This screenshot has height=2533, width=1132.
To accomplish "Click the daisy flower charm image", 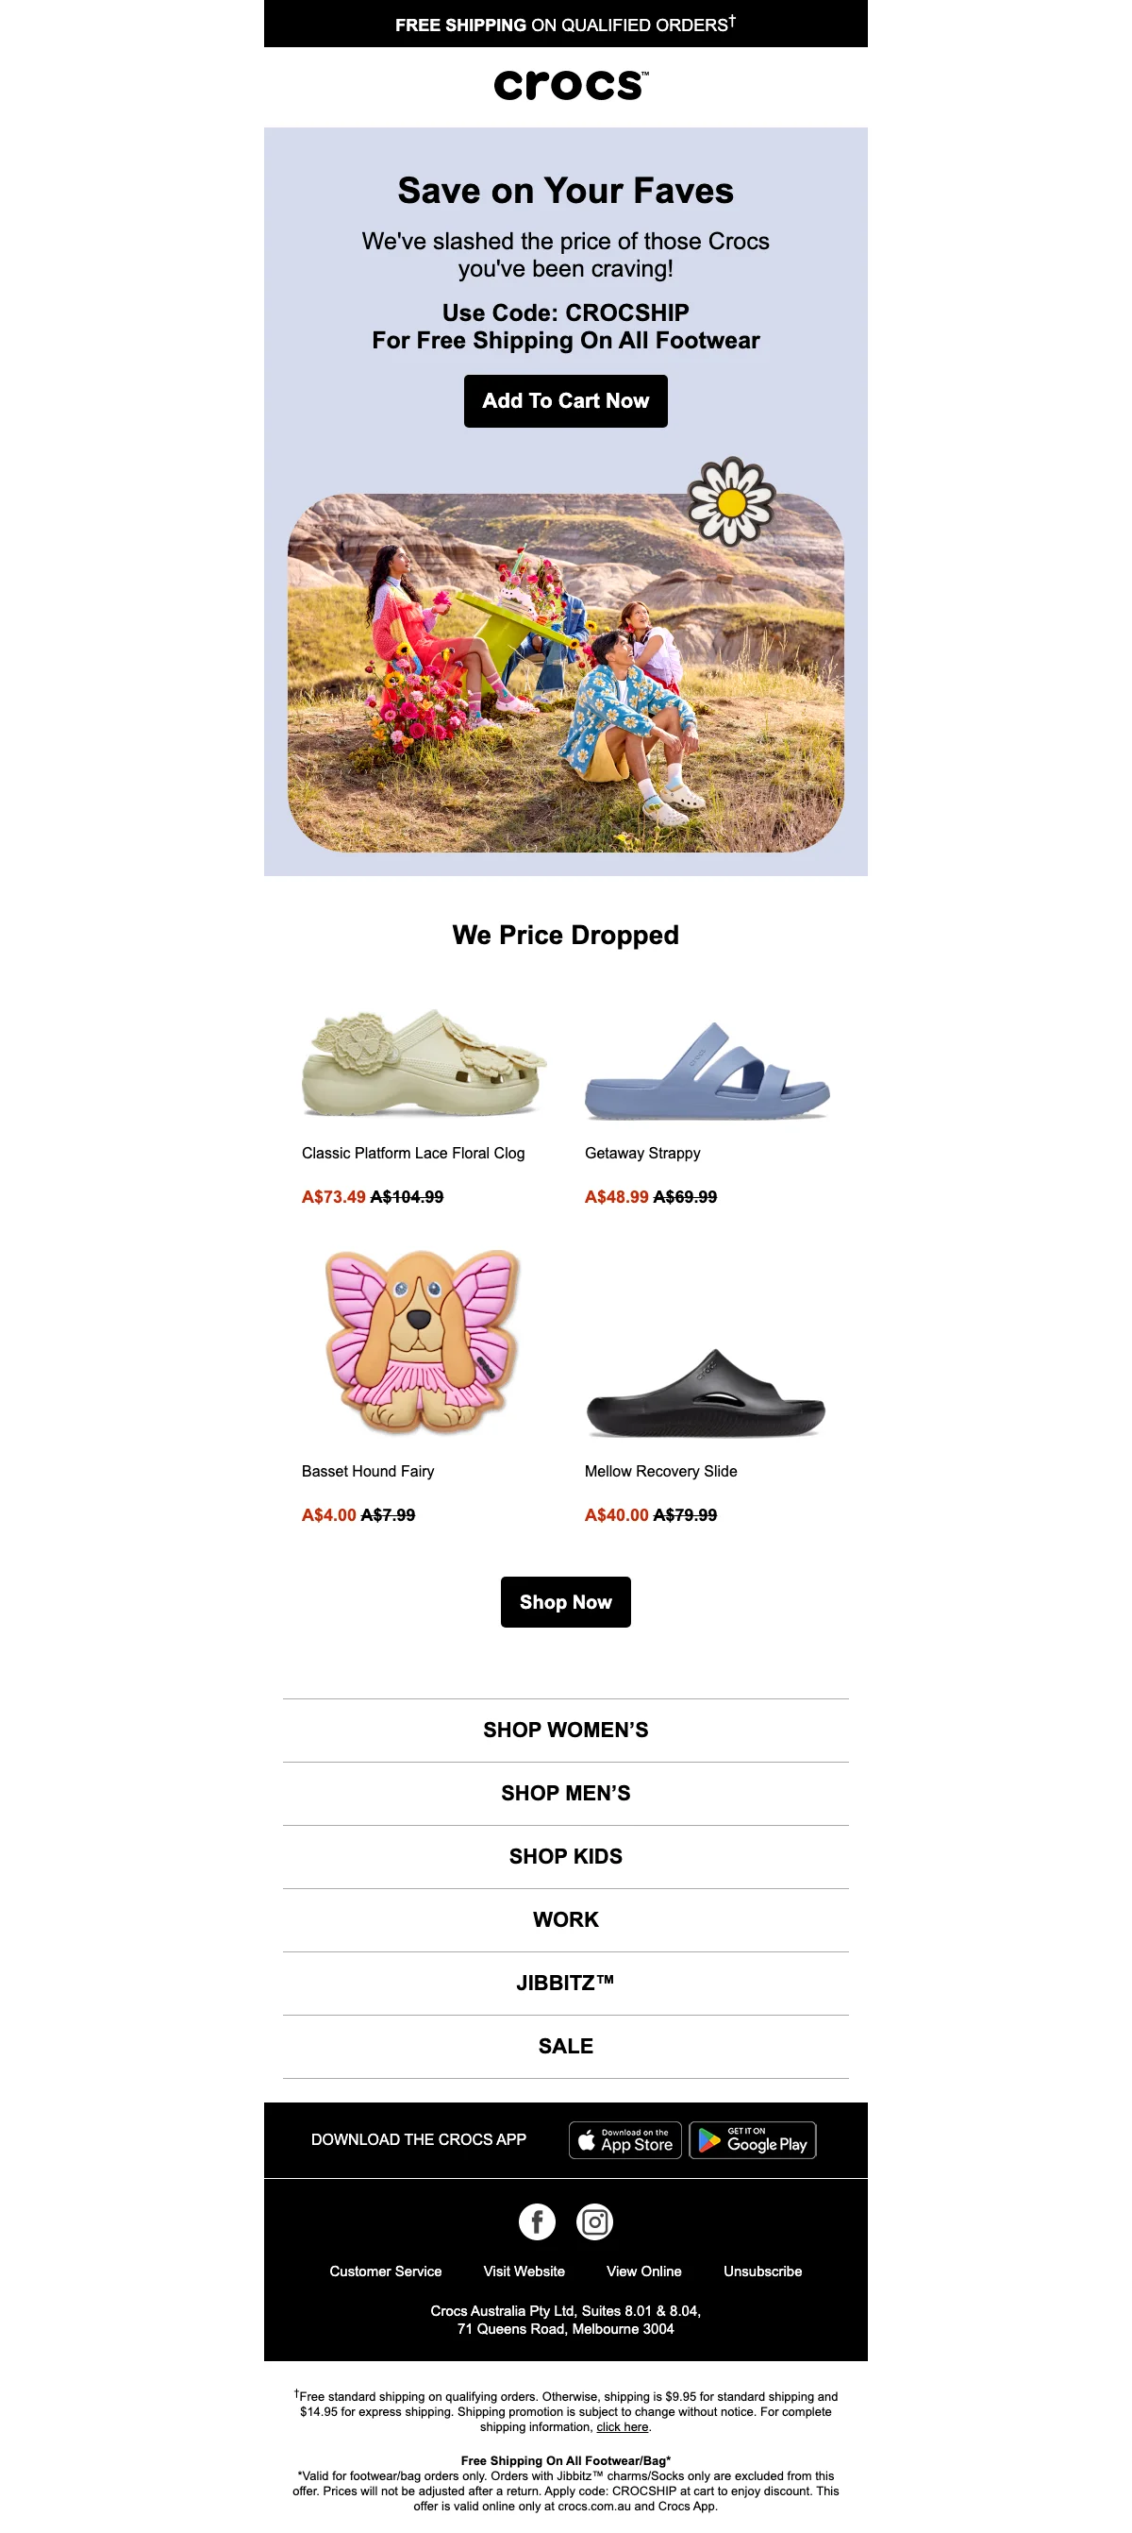I will pos(731,501).
